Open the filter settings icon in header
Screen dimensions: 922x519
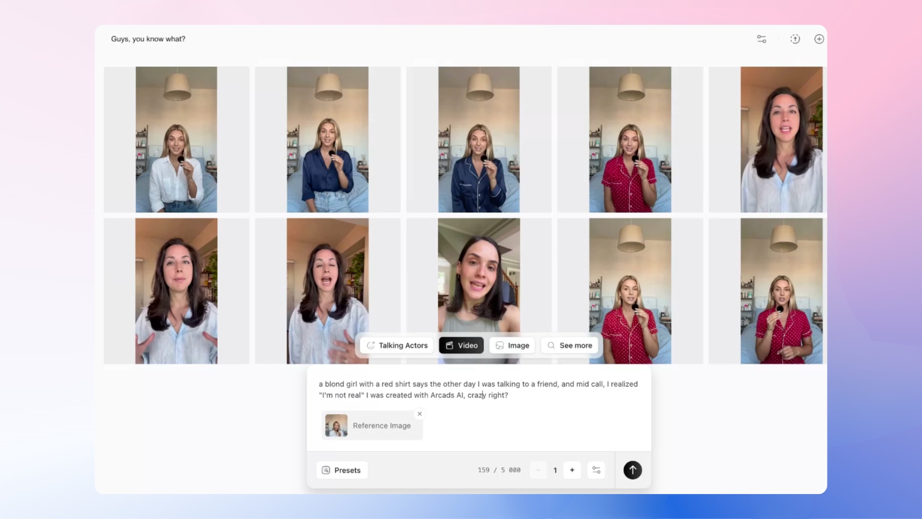[762, 39]
